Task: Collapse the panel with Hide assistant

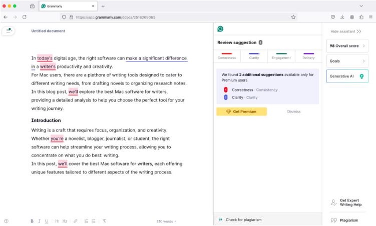Action: (x=345, y=31)
